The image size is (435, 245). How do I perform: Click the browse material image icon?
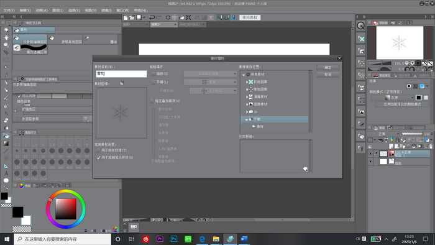122,83
